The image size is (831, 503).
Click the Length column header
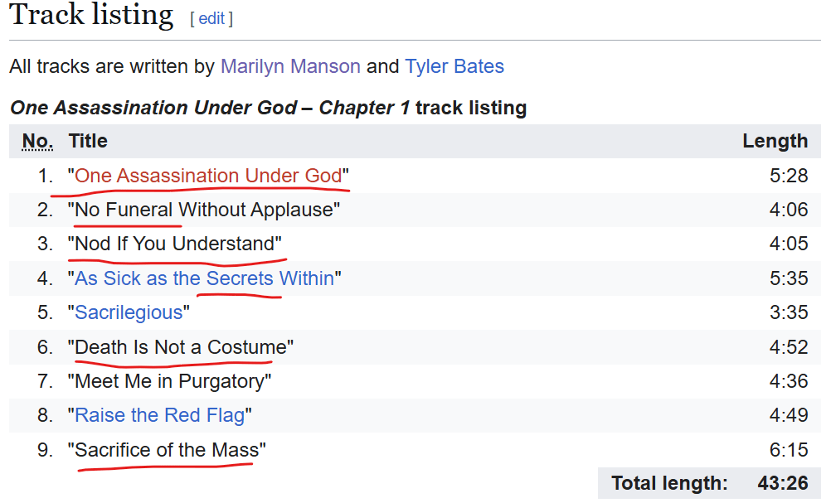[x=775, y=141]
